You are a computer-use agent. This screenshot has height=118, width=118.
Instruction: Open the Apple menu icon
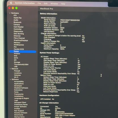(11, 3)
